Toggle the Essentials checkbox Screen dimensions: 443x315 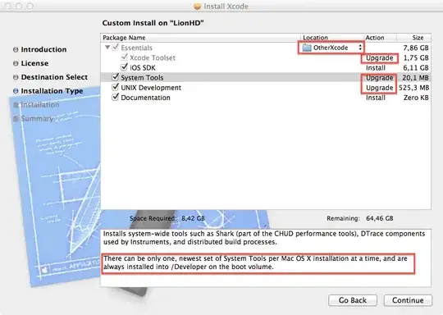coord(116,48)
